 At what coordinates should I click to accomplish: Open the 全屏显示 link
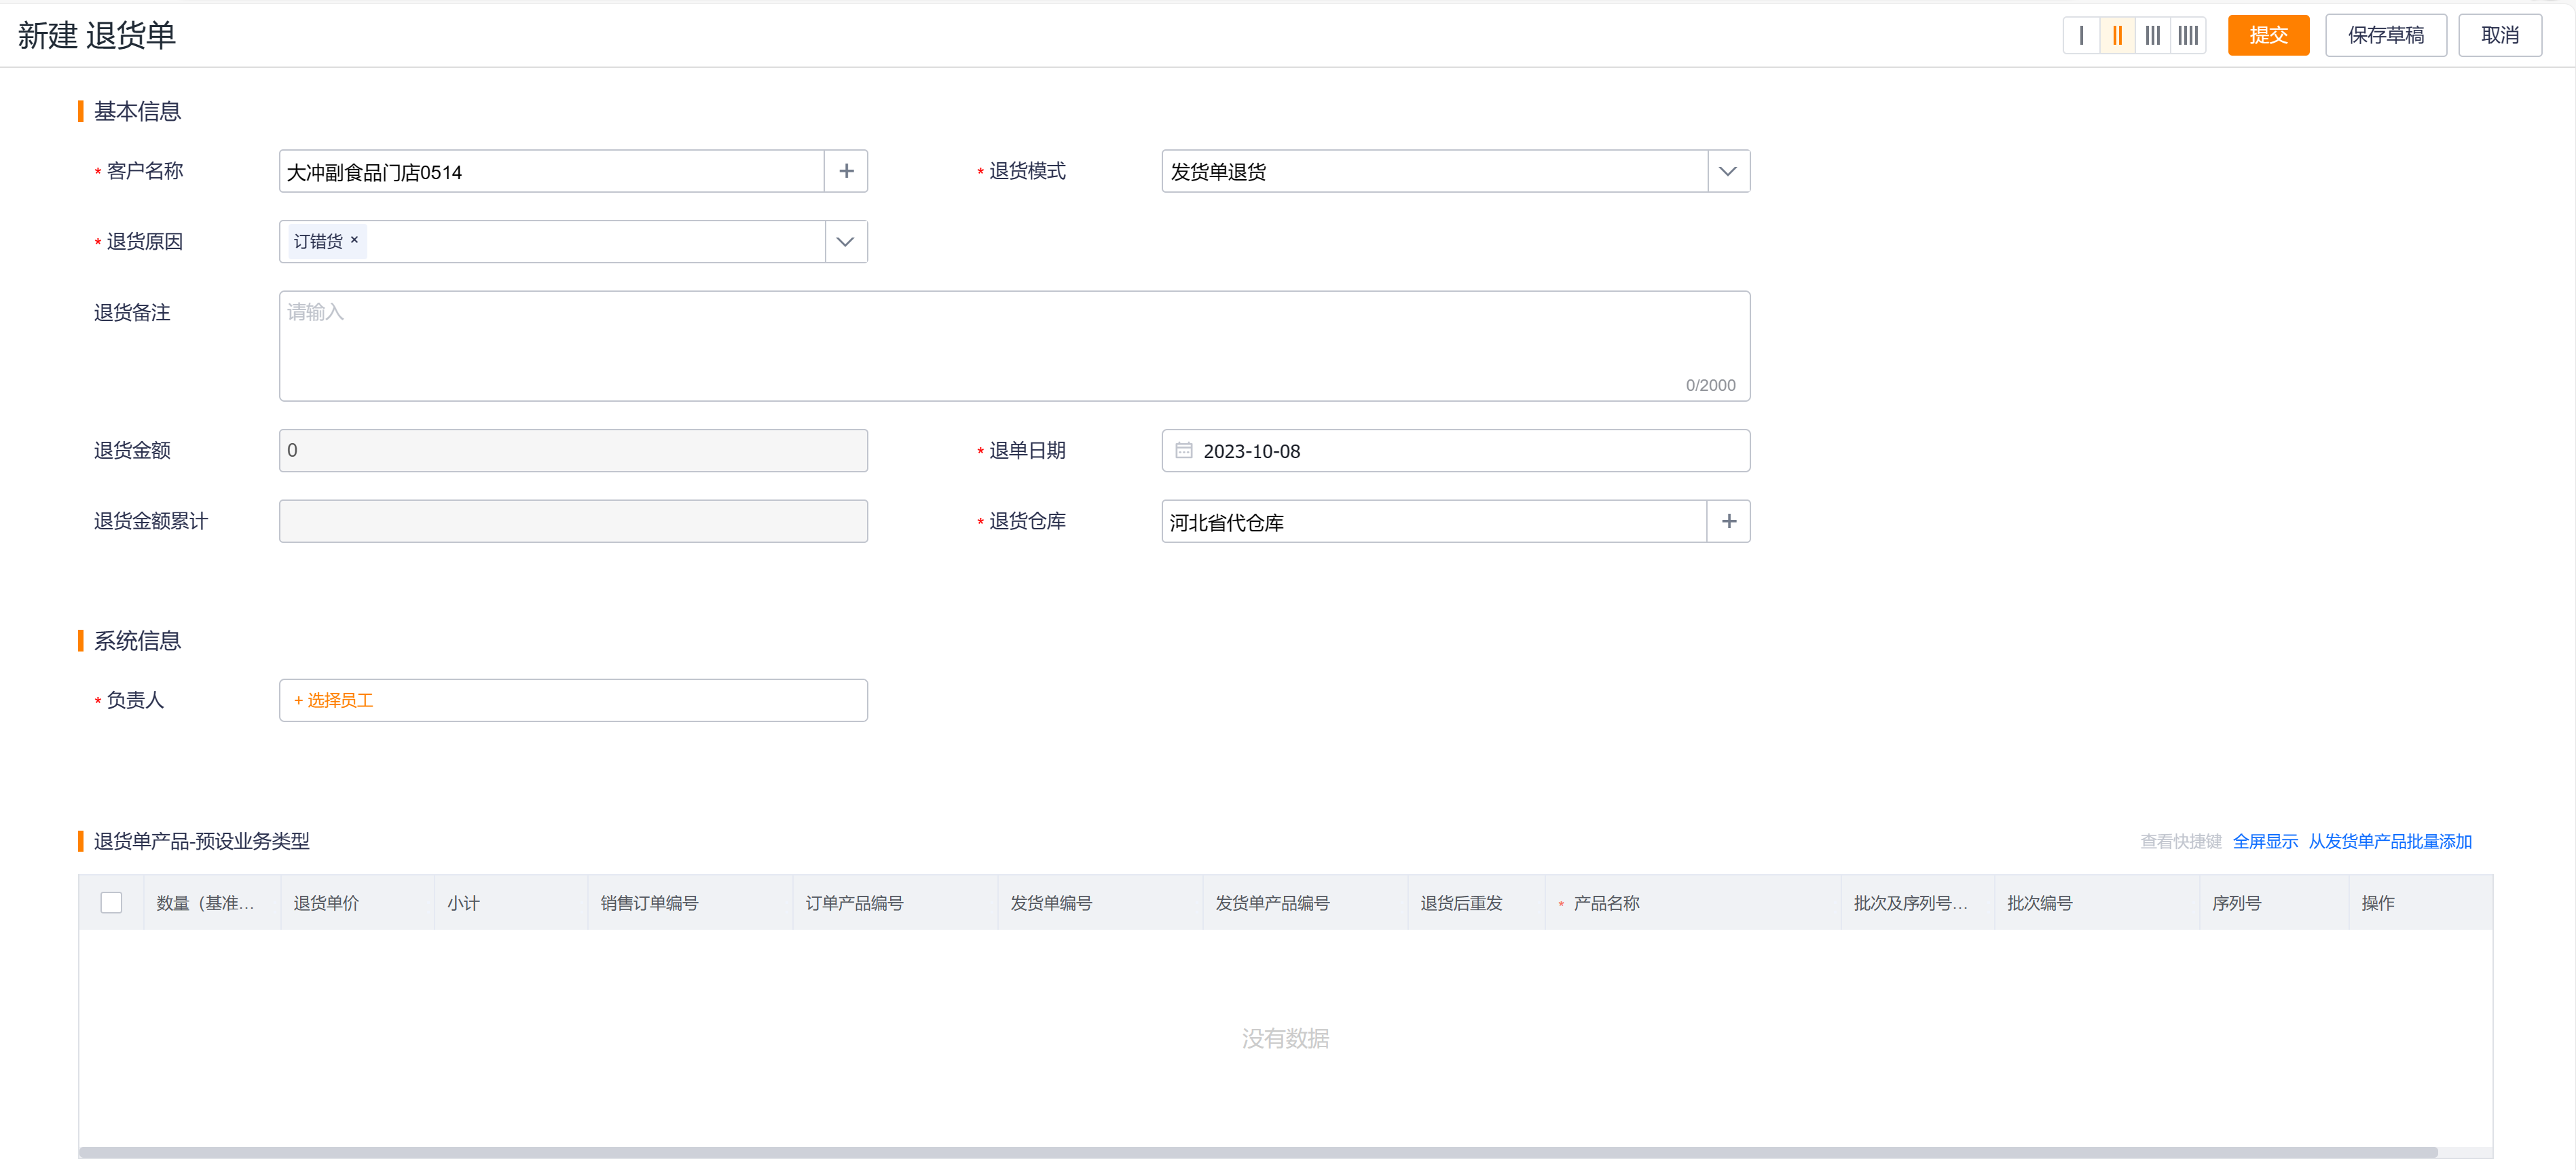(2264, 842)
